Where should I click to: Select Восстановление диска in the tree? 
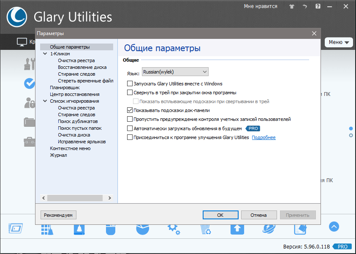click(82, 68)
